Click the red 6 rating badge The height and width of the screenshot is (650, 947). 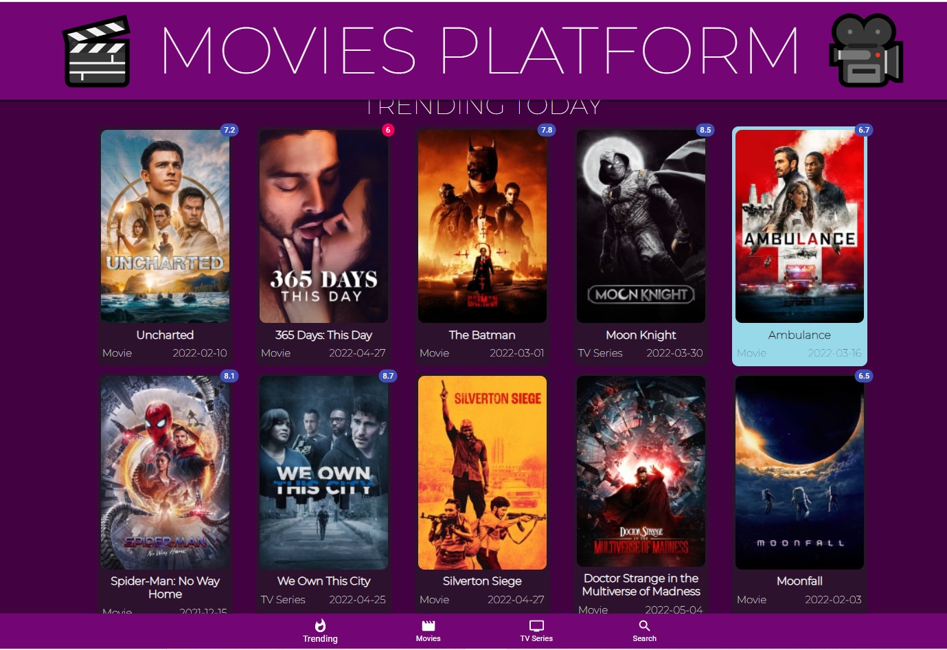pyautogui.click(x=388, y=130)
